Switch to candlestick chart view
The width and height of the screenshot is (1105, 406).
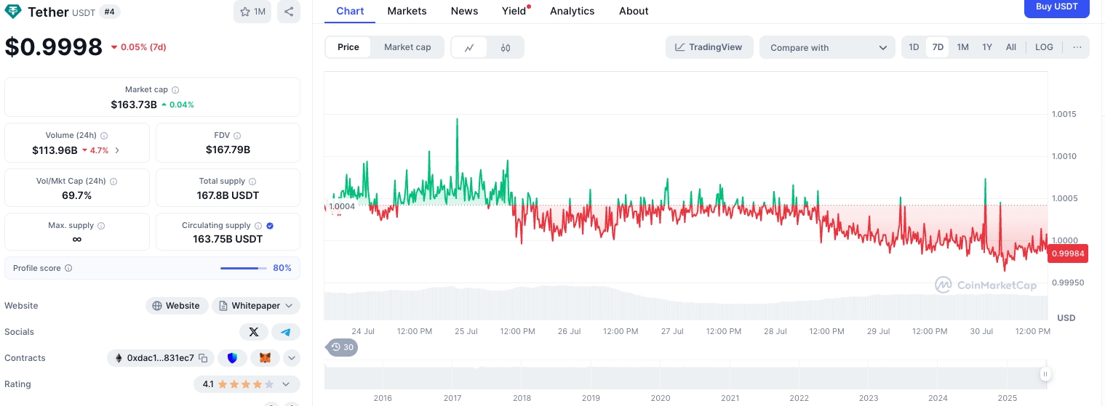point(506,47)
